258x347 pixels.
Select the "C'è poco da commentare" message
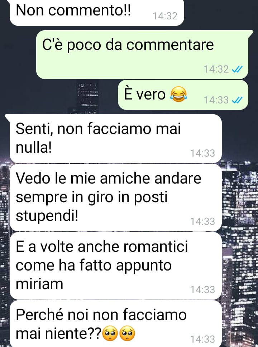(x=142, y=55)
